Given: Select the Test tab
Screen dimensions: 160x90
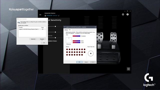Looking at the screenshot, I should point(69,30).
